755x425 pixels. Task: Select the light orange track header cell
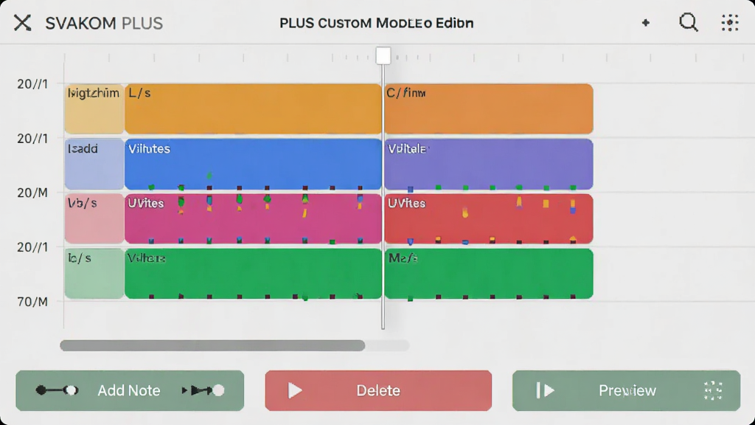[x=94, y=108]
